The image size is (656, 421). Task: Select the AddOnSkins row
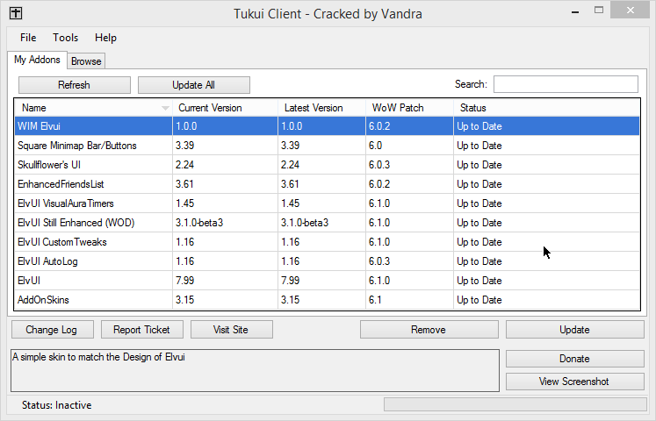click(x=93, y=300)
